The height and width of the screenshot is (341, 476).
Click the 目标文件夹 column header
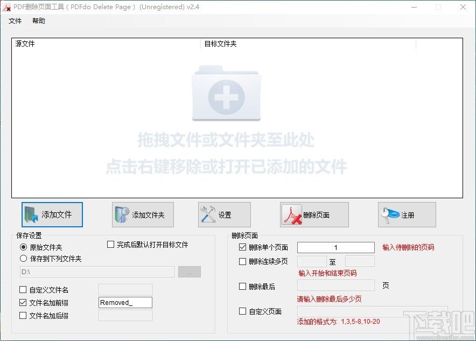pos(308,44)
